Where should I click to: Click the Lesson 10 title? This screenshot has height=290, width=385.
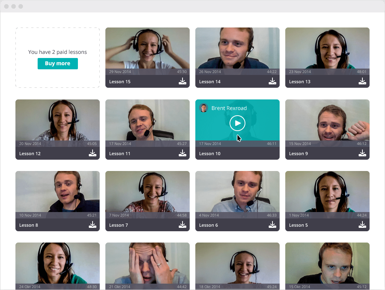click(x=210, y=154)
